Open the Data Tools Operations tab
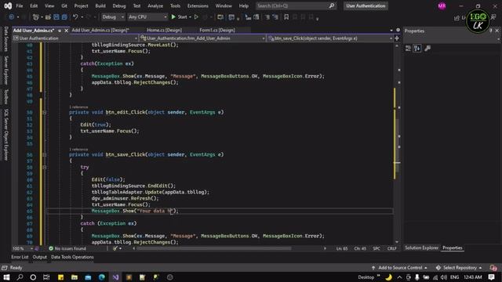Viewport: 502px width, 282px height. tap(72, 257)
